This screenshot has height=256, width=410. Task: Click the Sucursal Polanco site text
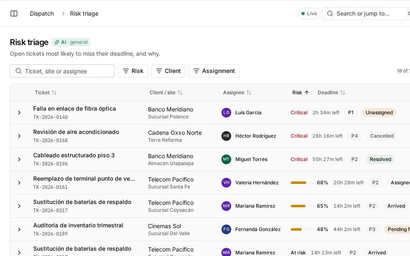click(x=168, y=117)
